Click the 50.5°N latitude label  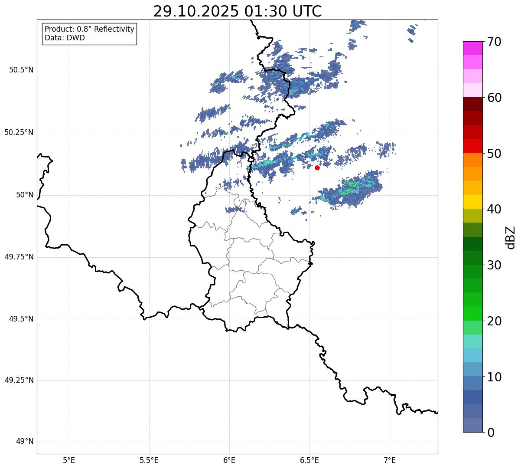pyautogui.click(x=21, y=70)
